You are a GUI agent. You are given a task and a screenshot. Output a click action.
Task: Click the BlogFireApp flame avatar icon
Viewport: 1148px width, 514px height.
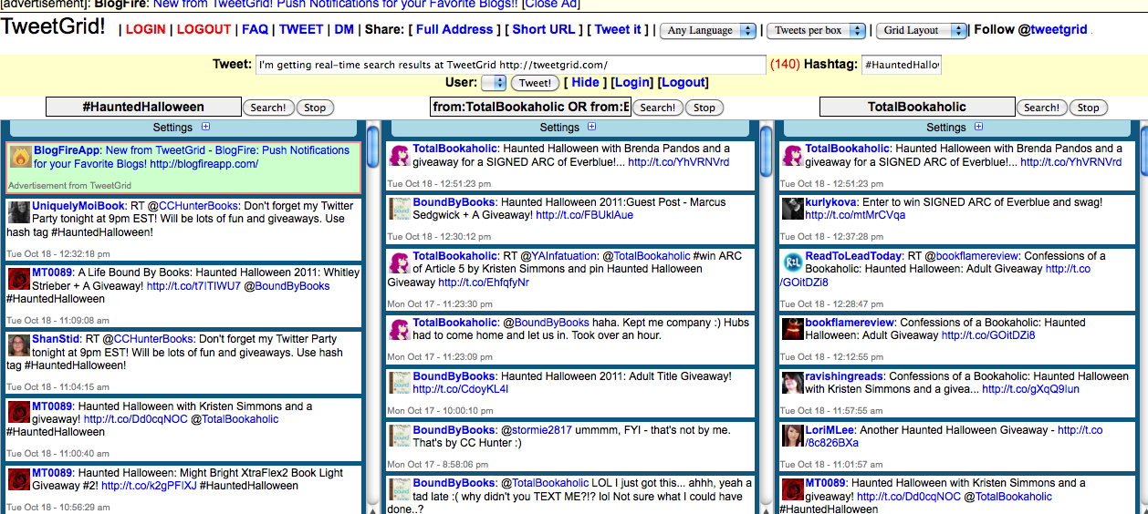20,158
